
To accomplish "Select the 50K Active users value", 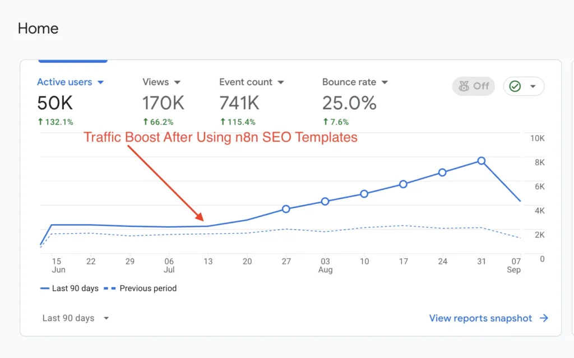I will click(x=55, y=103).
